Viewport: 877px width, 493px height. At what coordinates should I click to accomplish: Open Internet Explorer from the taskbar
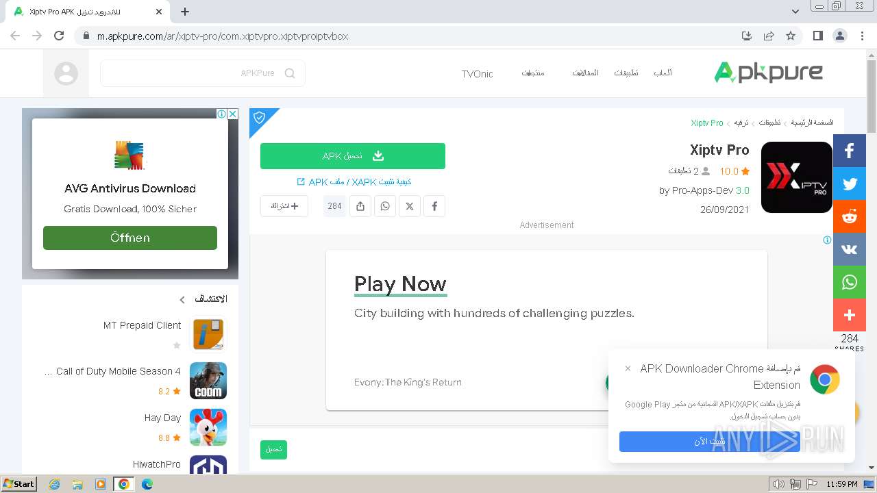54,484
